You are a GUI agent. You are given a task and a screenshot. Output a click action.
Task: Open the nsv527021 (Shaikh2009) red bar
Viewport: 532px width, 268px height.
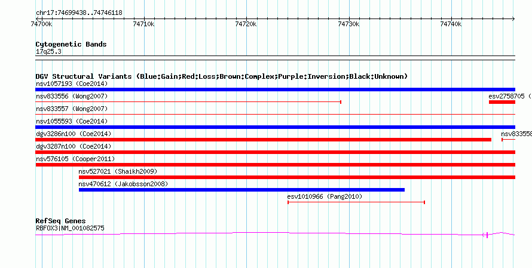297,177
